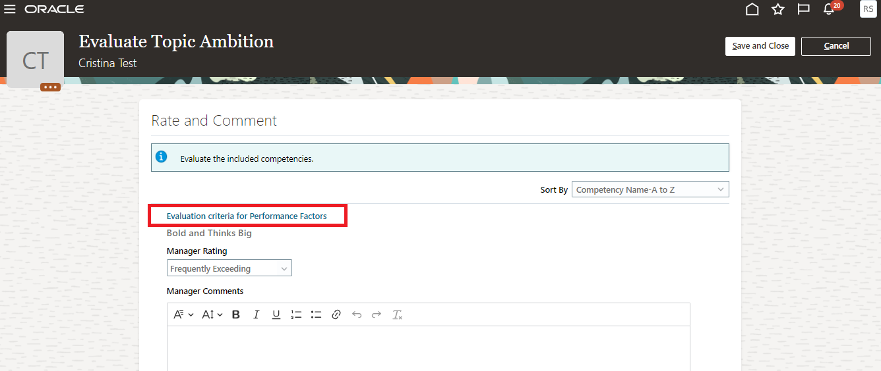881x371 pixels.
Task: Click inside Manager Comments text area
Action: 429,348
